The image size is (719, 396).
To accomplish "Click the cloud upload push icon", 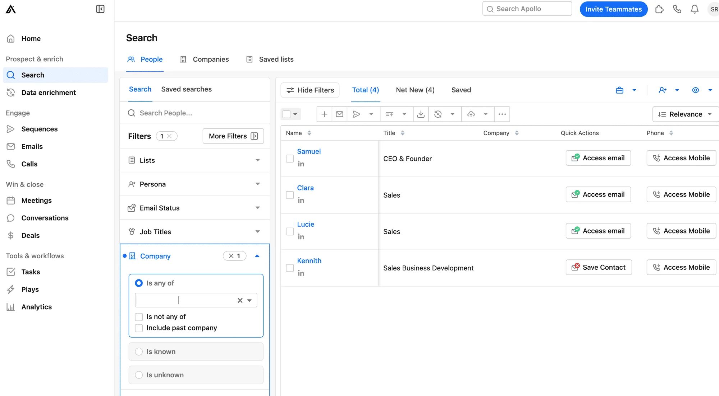I will click(x=471, y=114).
